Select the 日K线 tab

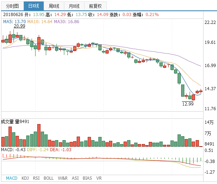pyautogui.click(x=34, y=6)
